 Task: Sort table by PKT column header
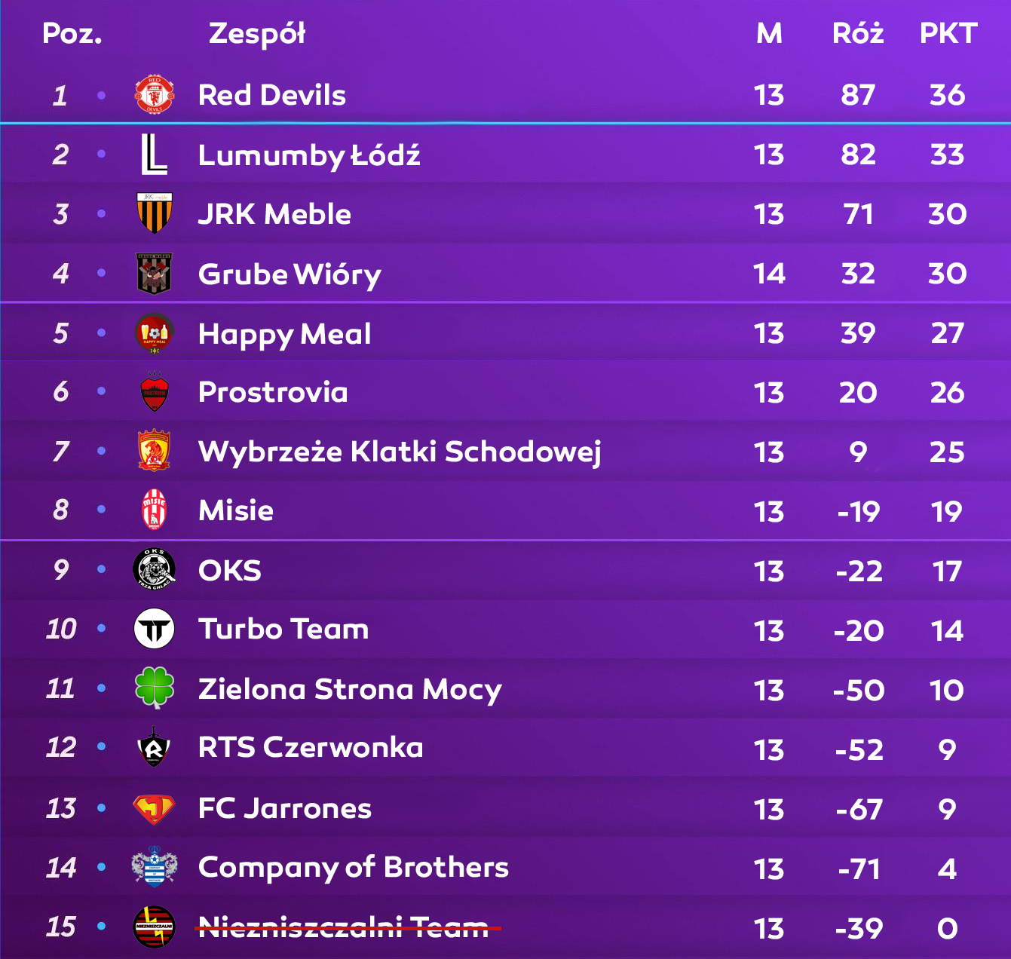pos(948,34)
